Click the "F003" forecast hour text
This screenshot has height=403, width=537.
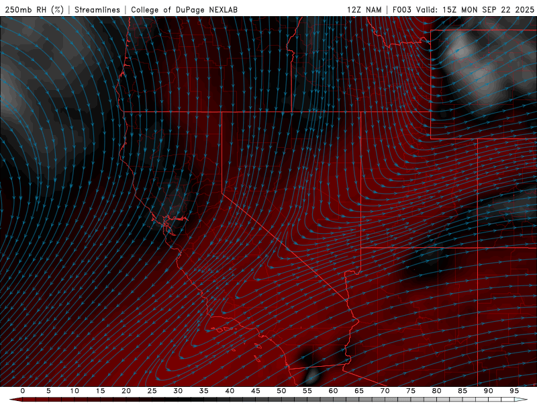(401, 9)
